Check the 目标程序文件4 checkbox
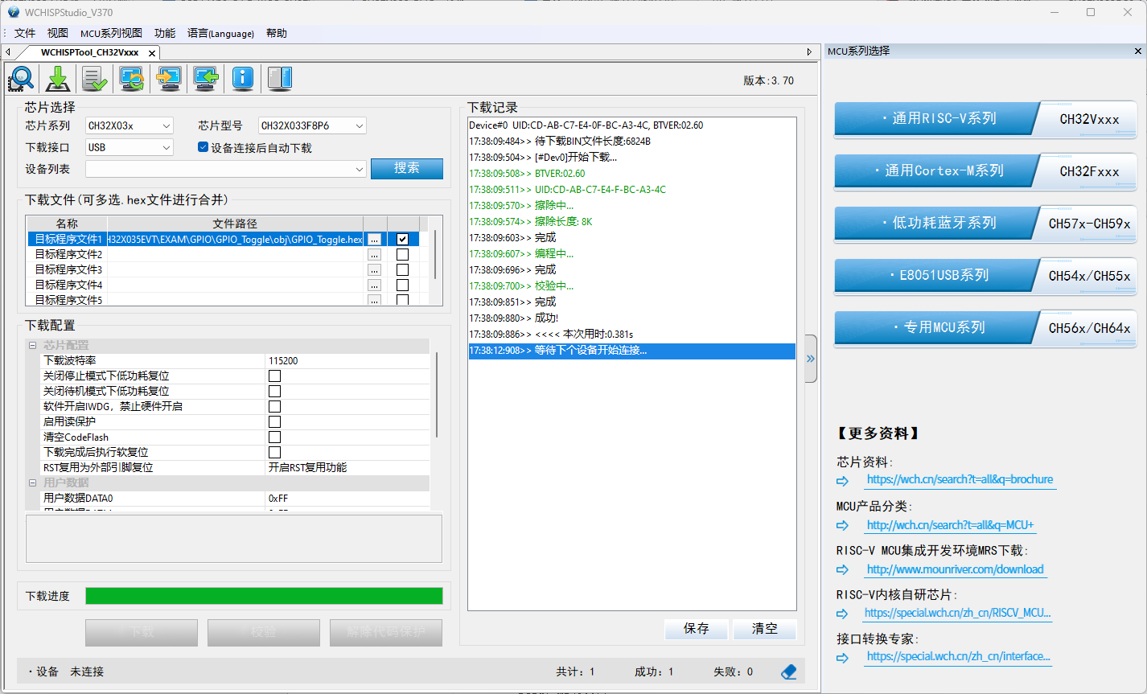The width and height of the screenshot is (1147, 694). pos(403,285)
